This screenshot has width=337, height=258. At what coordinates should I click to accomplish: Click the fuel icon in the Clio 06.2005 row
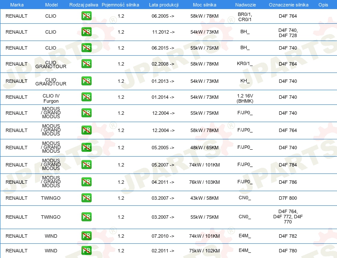pos(86,16)
